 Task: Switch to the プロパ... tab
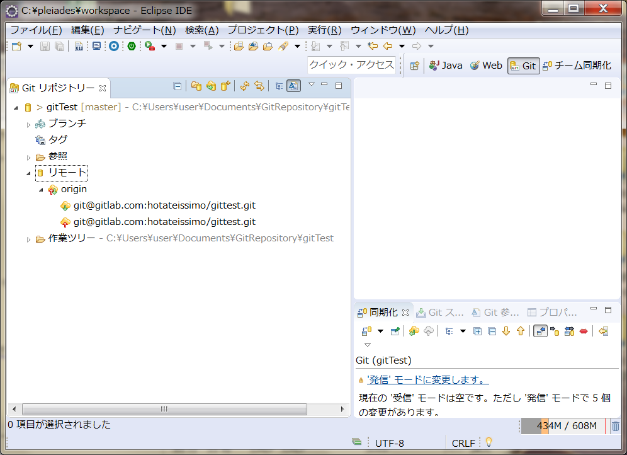[x=552, y=313]
